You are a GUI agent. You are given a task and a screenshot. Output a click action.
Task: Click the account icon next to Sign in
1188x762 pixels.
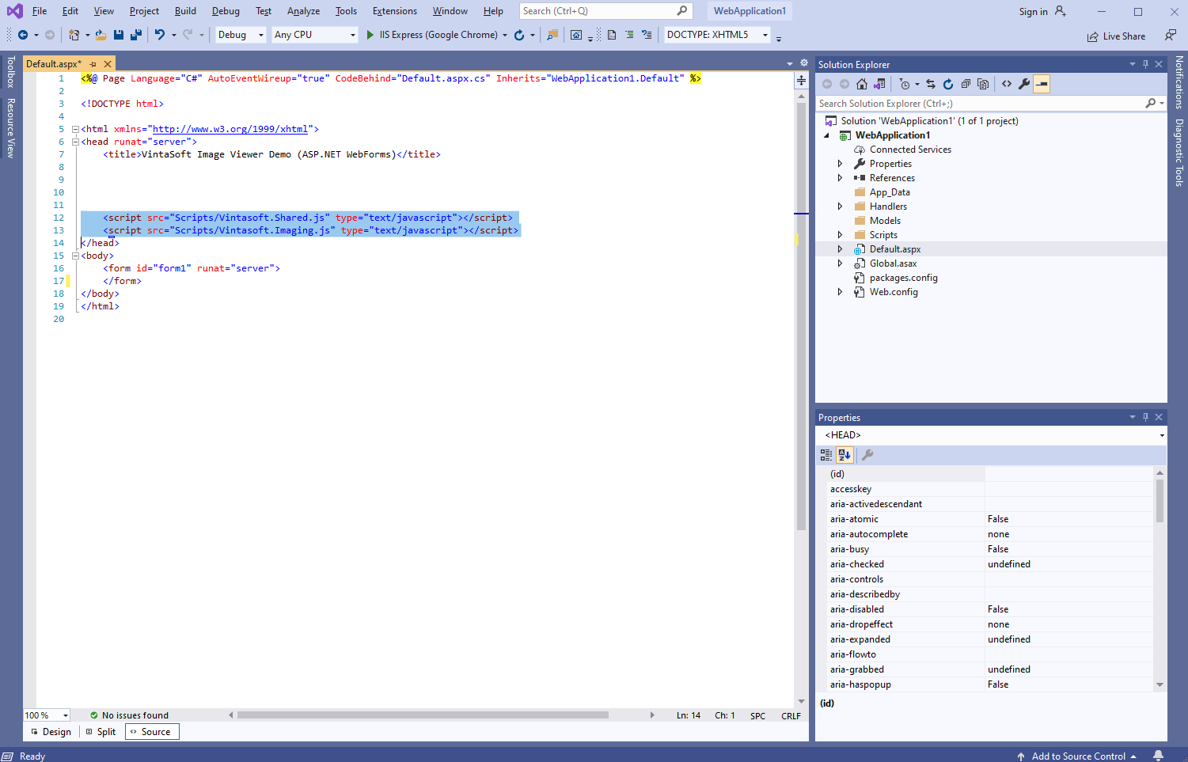tap(1061, 11)
